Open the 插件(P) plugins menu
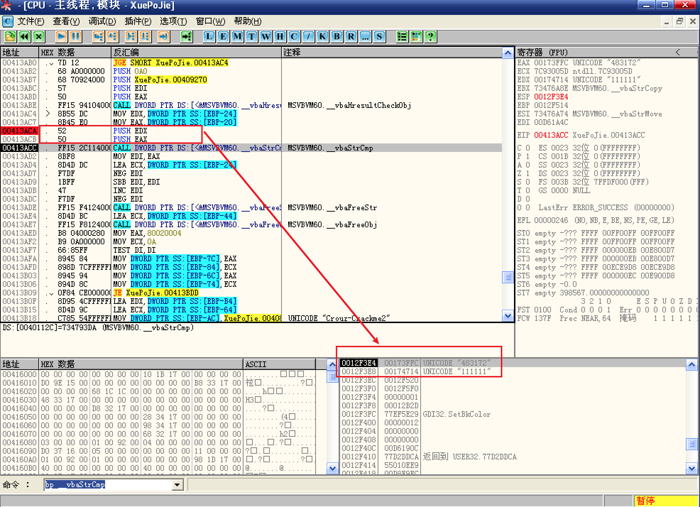This screenshot has width=700, height=507. tap(138, 22)
